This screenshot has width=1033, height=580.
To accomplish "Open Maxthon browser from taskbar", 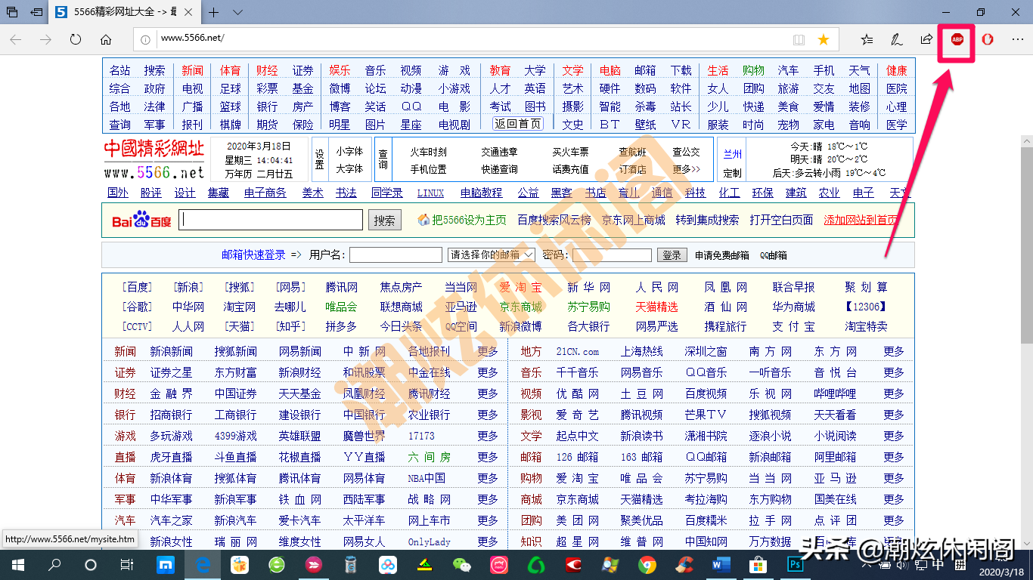I will (x=165, y=565).
